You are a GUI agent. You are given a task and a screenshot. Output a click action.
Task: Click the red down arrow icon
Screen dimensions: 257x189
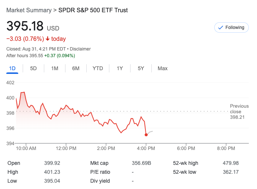48,39
